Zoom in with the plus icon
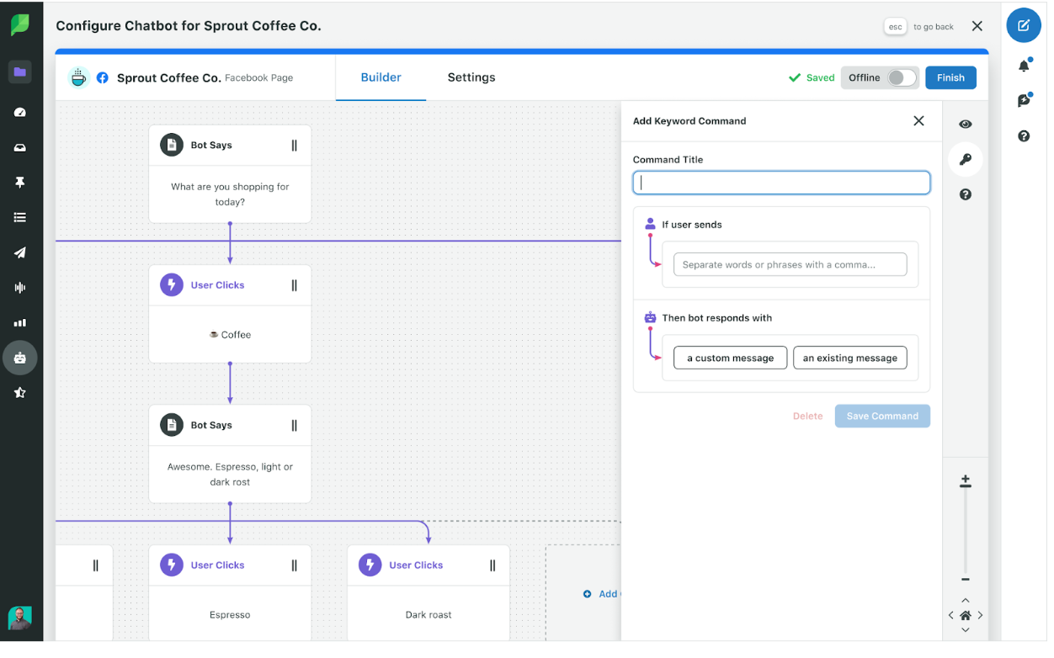The height and width of the screenshot is (658, 1054). pyautogui.click(x=966, y=482)
